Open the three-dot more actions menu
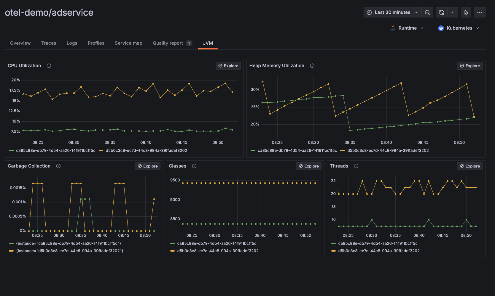This screenshot has height=296, width=495. [479, 12]
